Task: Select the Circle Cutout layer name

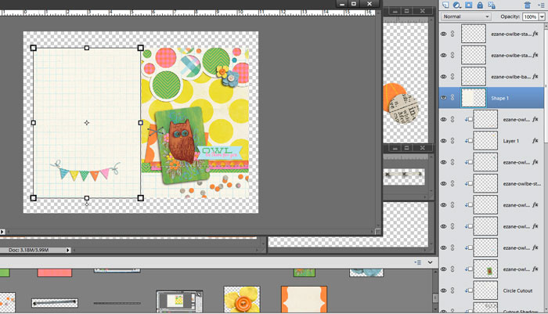Action: 517,291
